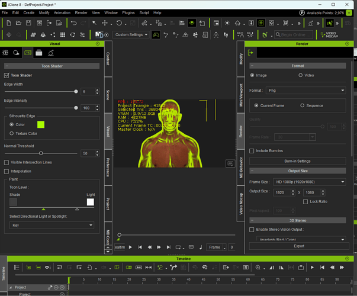This screenshot has height=296, width=357.
Task: Expand the Frame Size HD 1080p dropdown
Action: point(310,182)
